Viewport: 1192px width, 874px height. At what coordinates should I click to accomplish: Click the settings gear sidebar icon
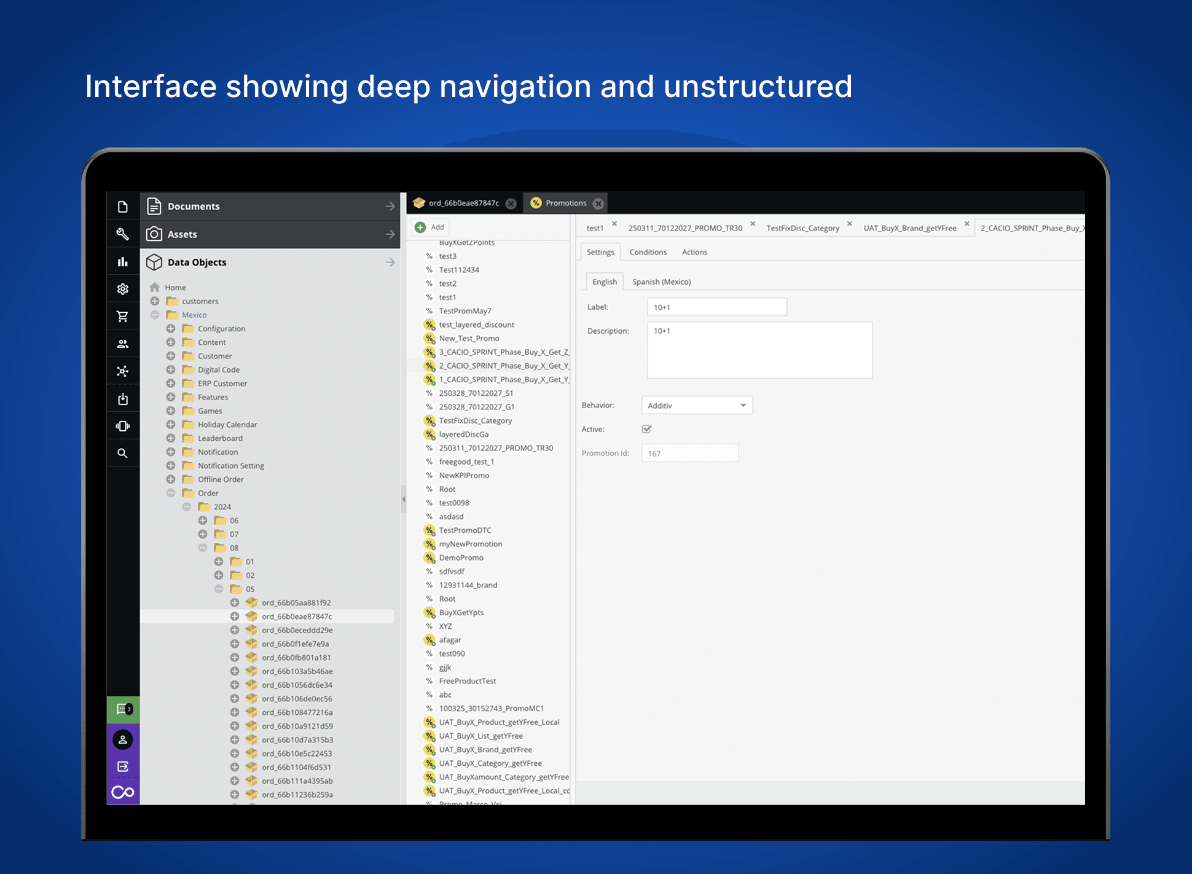(122, 289)
